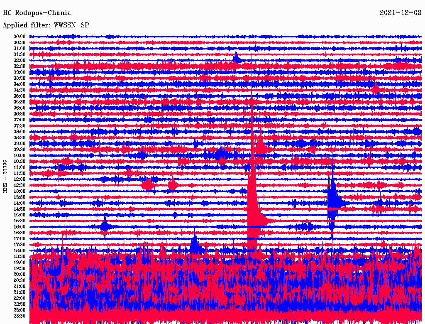This screenshot has width=425, height=324.
Task: Click the 06:00 time label
Action: click(20, 108)
